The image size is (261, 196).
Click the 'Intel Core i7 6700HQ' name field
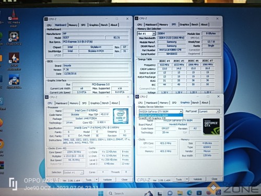pyautogui.click(x=86, y=111)
